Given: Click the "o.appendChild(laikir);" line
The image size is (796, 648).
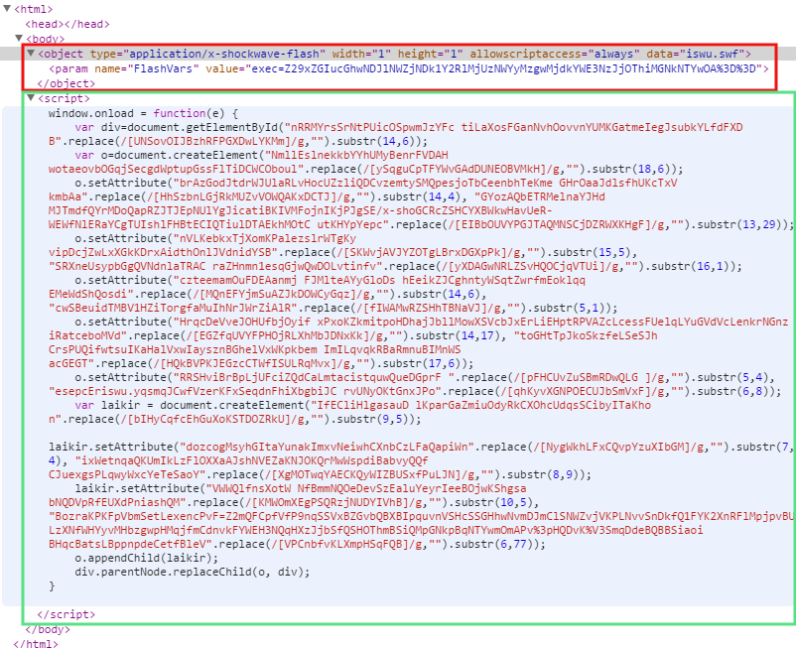Looking at the screenshot, I should pos(147,558).
